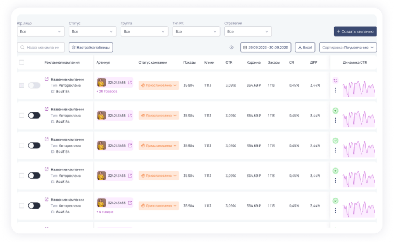Open the three-dot menu in the second campaign row
394x242 pixels.
point(335,120)
